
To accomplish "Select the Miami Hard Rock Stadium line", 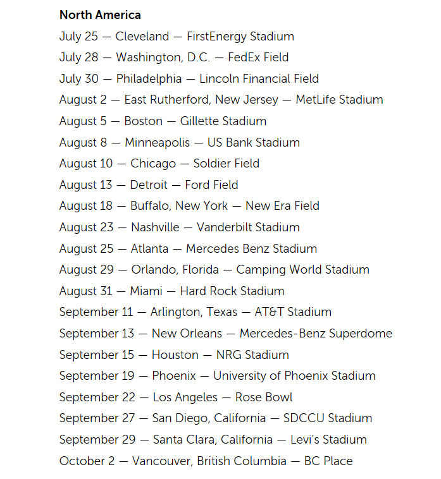I will coord(172,291).
